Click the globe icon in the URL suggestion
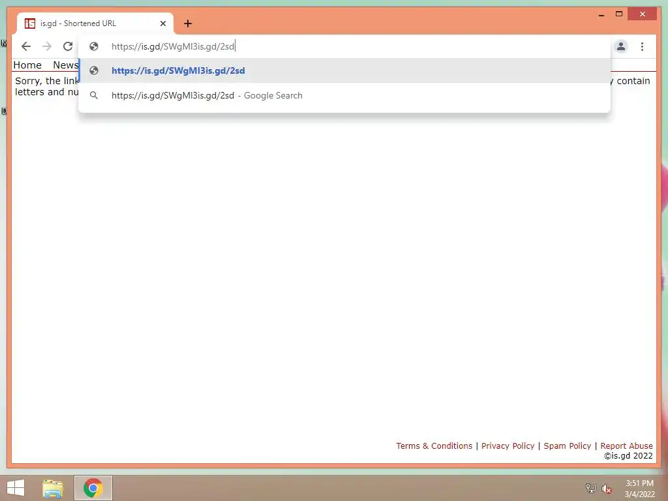This screenshot has height=501, width=668. [94, 70]
